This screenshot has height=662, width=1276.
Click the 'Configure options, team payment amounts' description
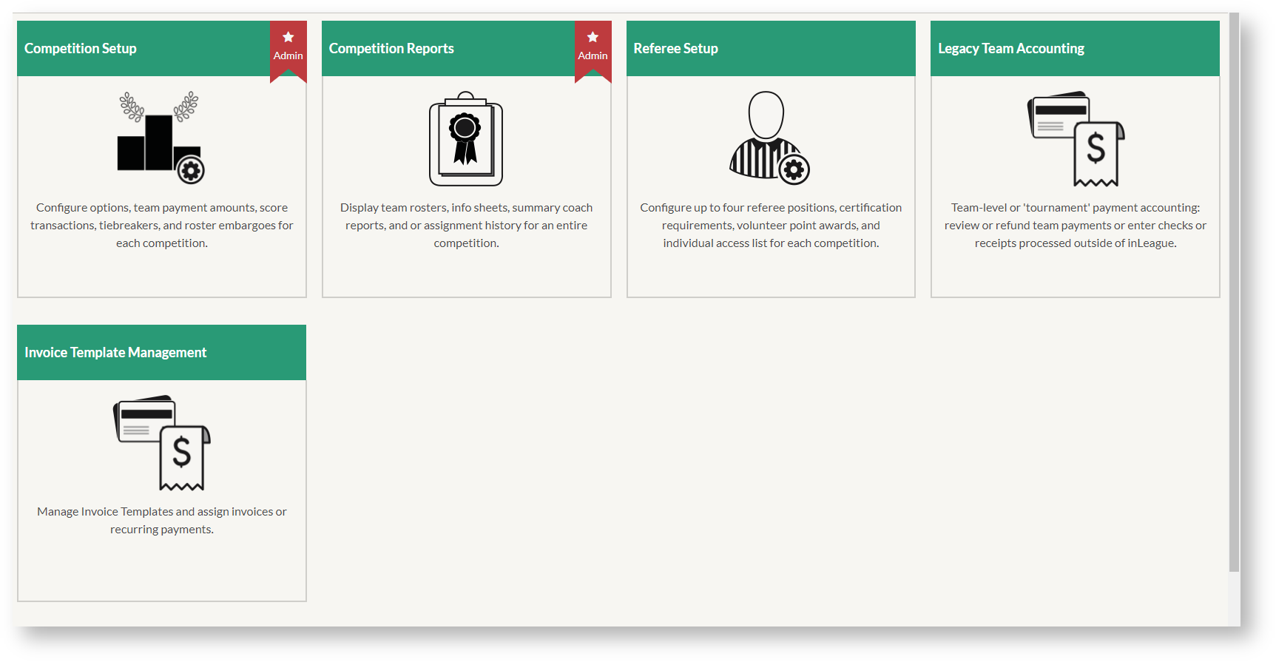point(162,226)
